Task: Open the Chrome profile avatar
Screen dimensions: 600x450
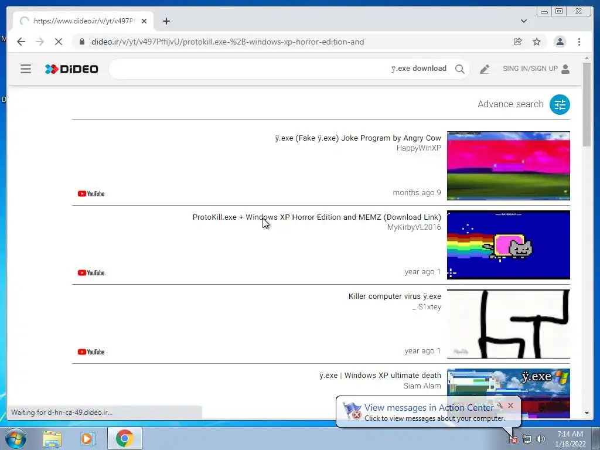Action: click(560, 42)
